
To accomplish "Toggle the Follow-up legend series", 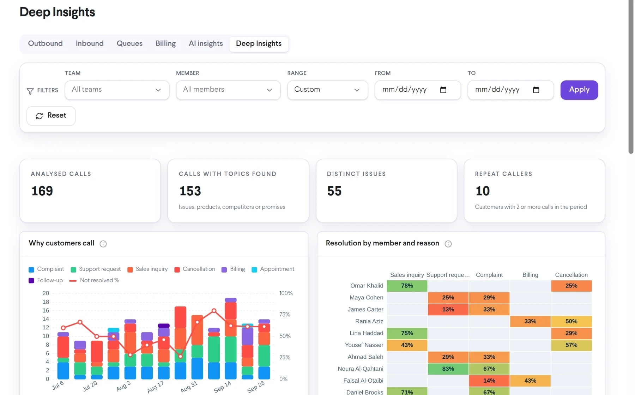I will pyautogui.click(x=46, y=280).
